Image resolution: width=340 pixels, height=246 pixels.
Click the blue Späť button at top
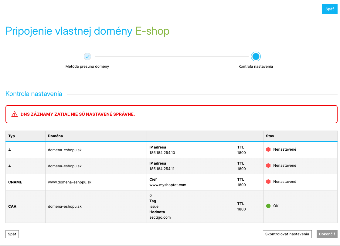click(330, 9)
